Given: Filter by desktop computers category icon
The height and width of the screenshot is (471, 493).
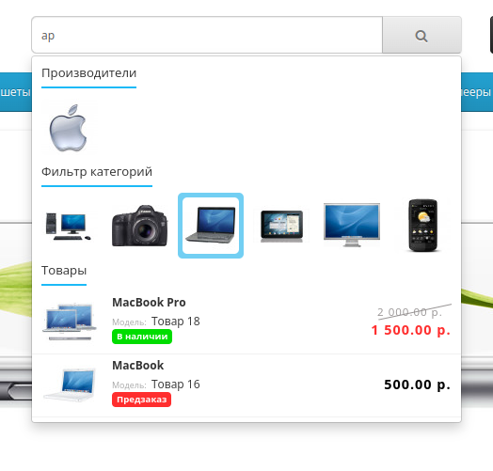Looking at the screenshot, I should (70, 226).
